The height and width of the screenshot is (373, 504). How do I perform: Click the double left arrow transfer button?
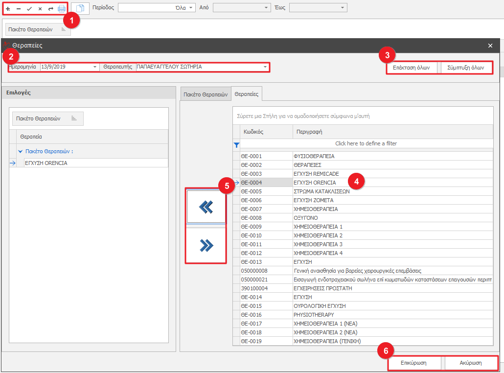tap(206, 208)
